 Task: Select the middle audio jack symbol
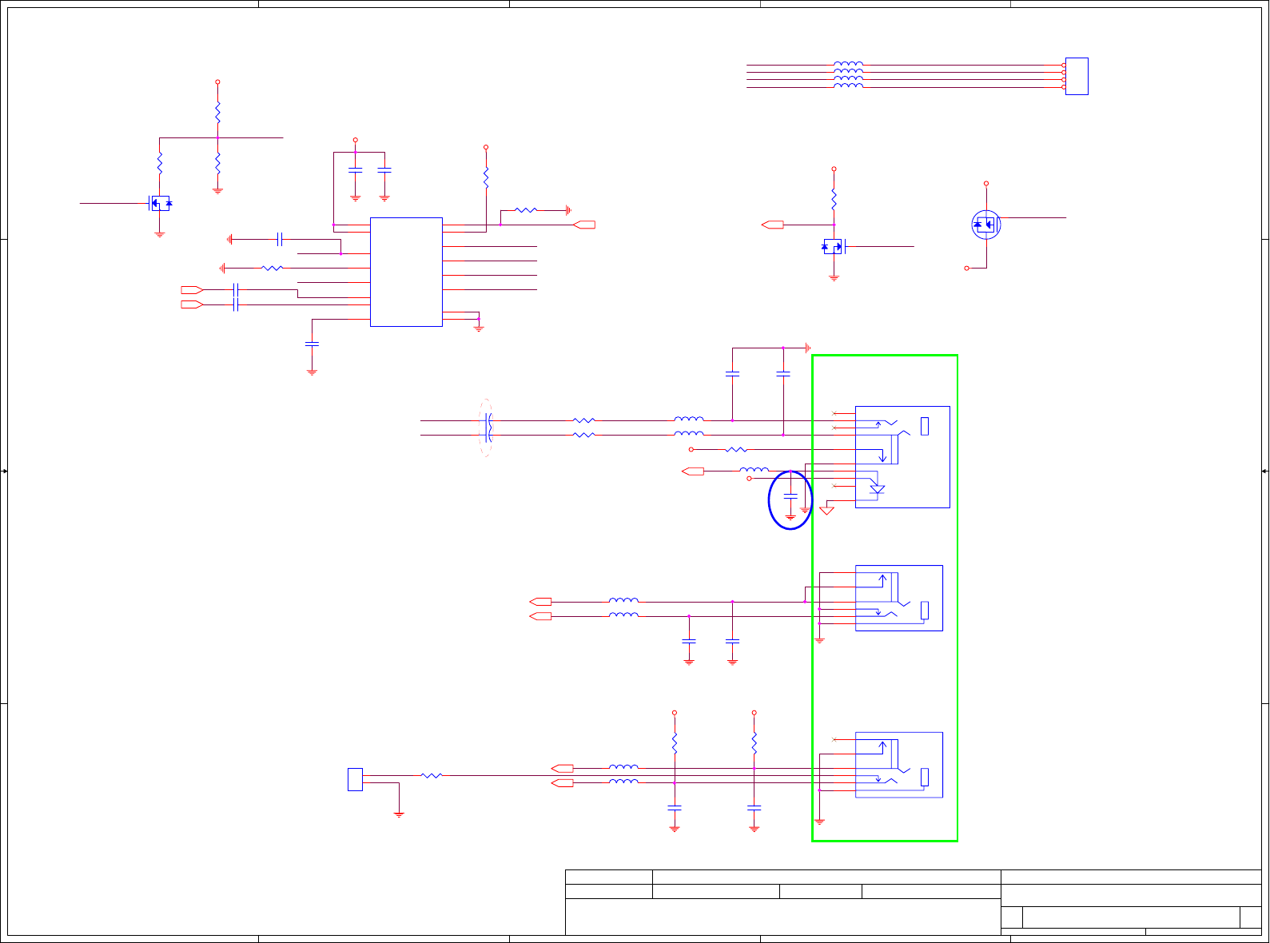(899, 598)
